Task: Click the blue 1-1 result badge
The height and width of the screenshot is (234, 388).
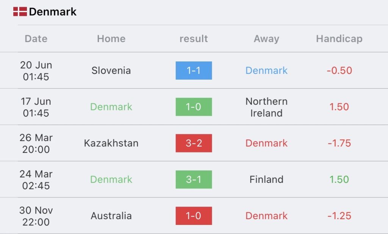Action: tap(194, 71)
